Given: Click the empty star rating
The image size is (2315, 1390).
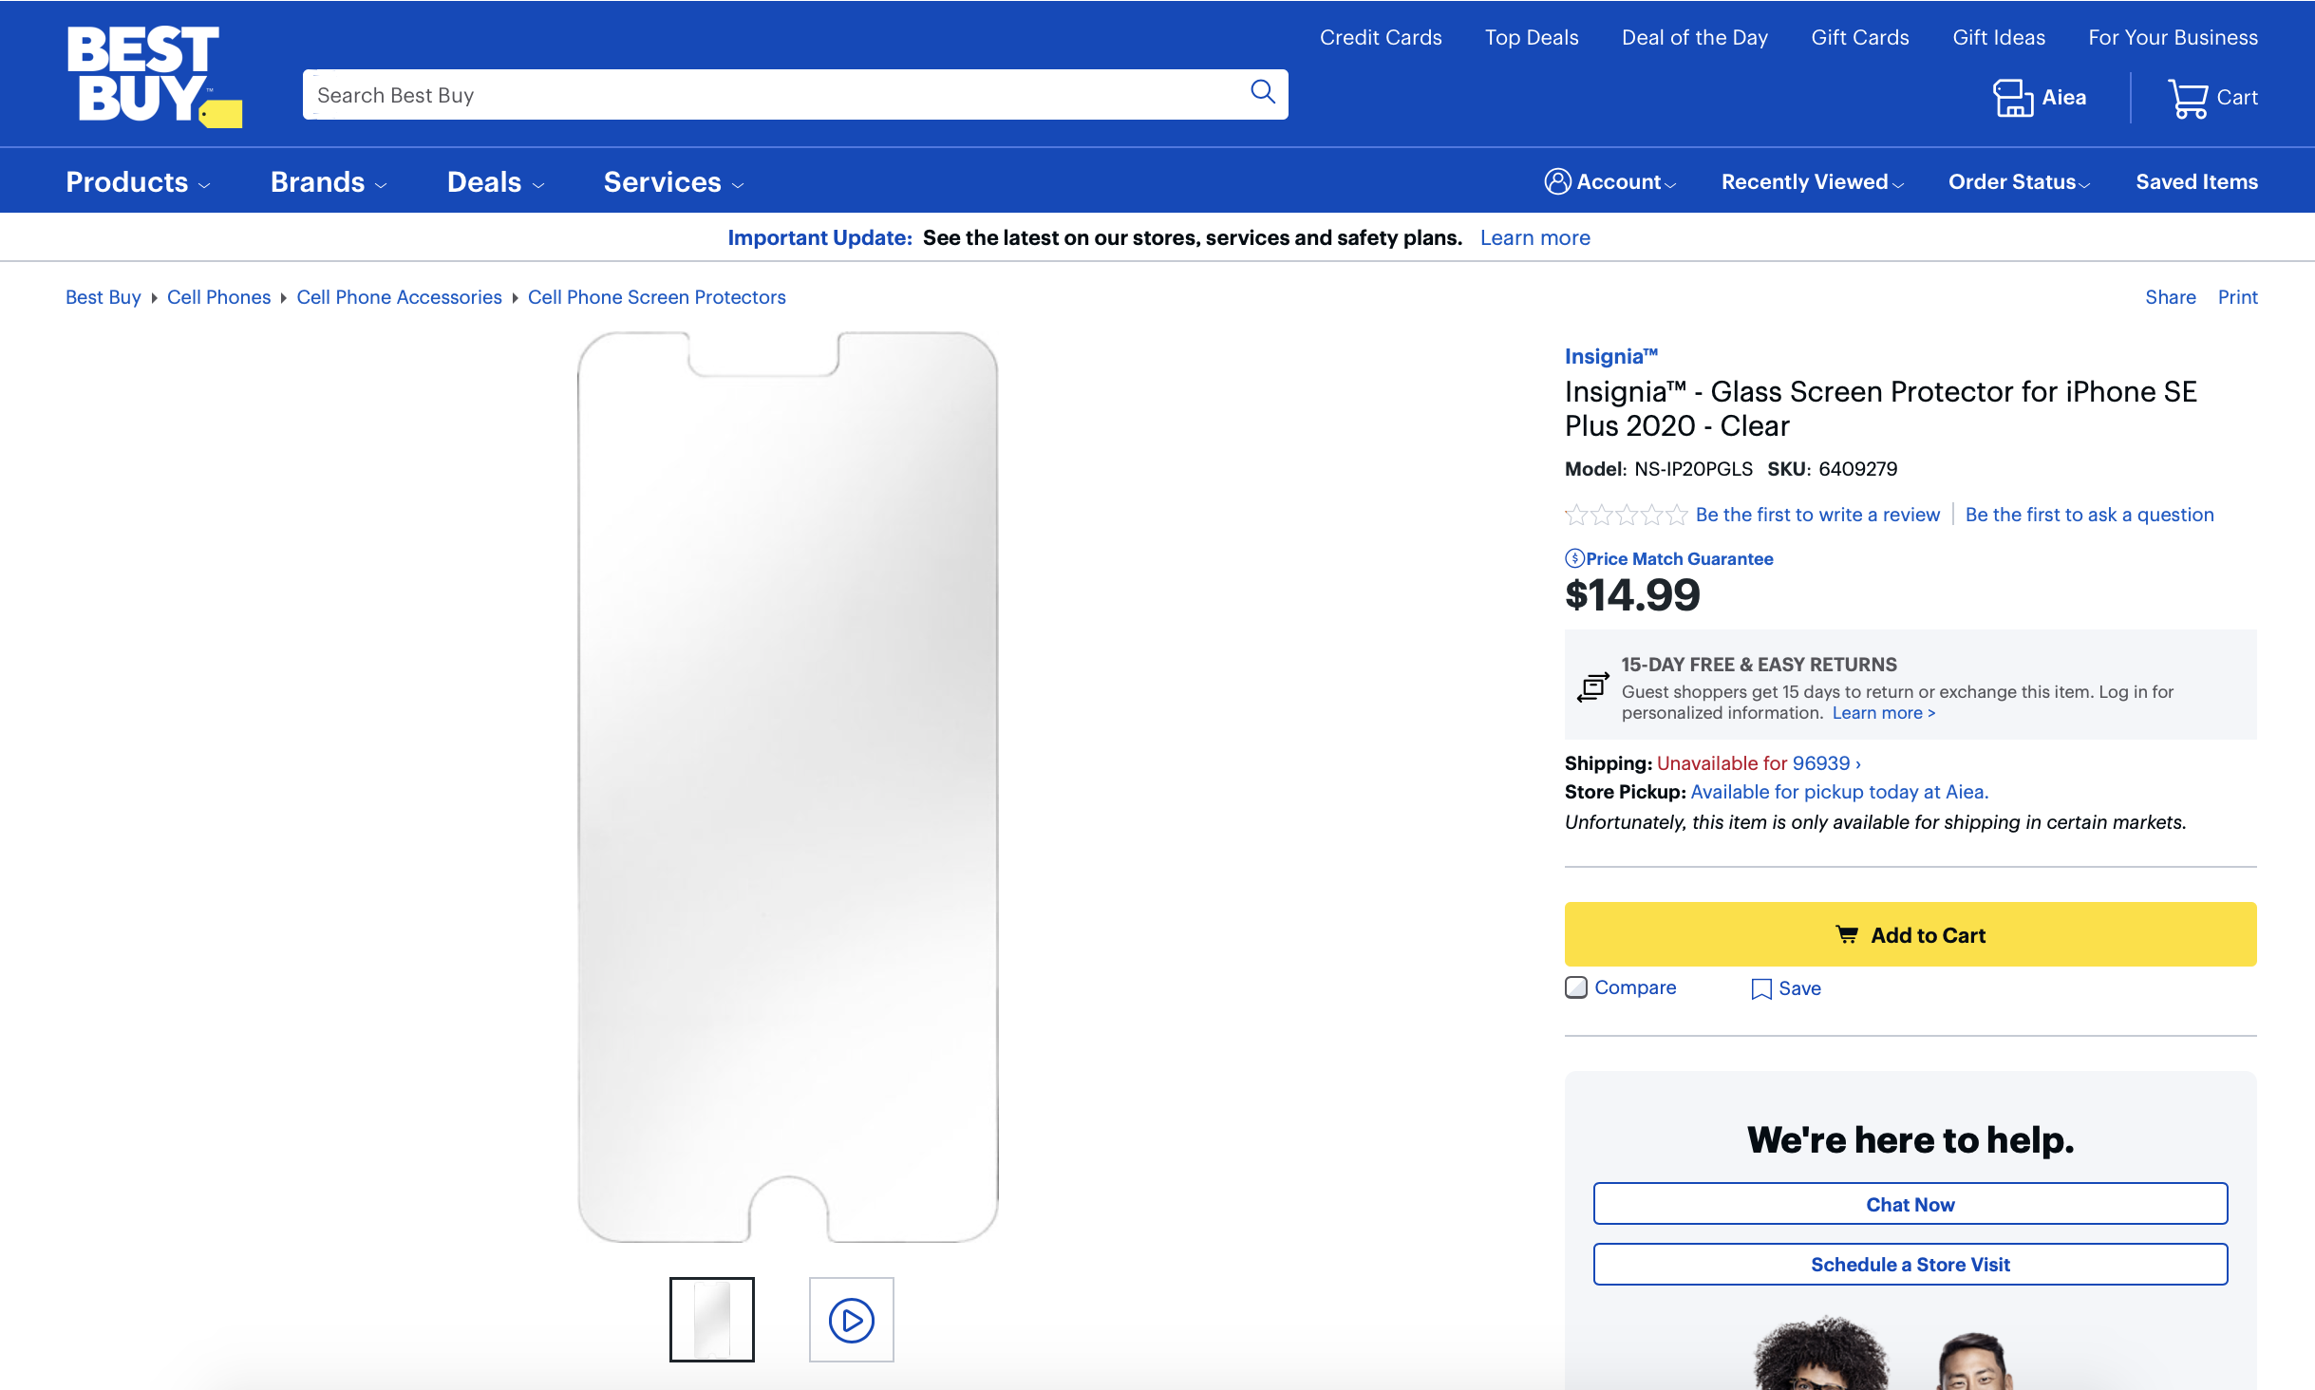Looking at the screenshot, I should [x=1626, y=515].
